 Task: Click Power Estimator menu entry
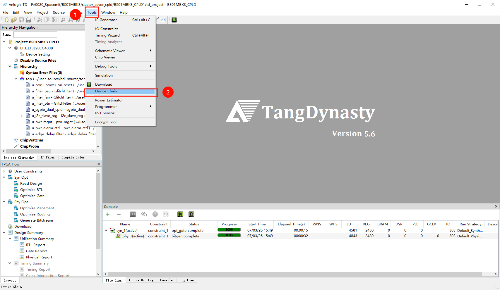[x=120, y=100]
